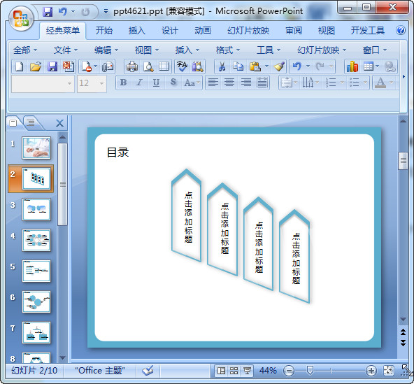
Task: Open Change Case Aa dropdown
Action: click(192, 83)
